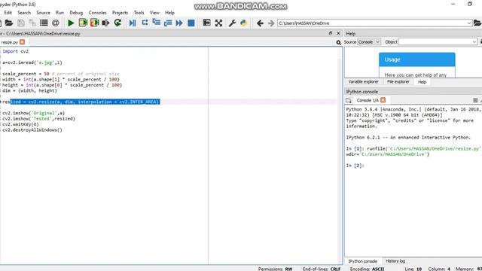
Task: Click the In [2]: console prompt
Action: (355, 166)
